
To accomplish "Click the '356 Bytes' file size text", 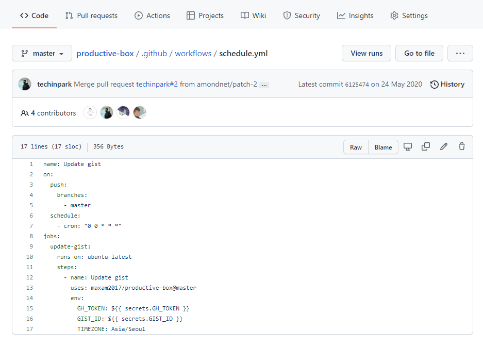I will (x=108, y=146).
